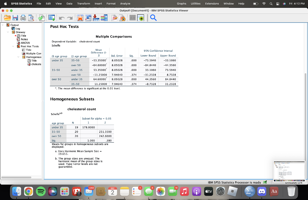Recall recently used dialogs
Screen dimensions: 308x200
[51, 18]
